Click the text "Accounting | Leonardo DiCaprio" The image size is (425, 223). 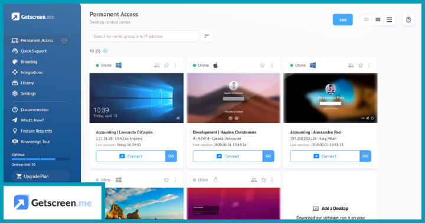tap(124, 132)
